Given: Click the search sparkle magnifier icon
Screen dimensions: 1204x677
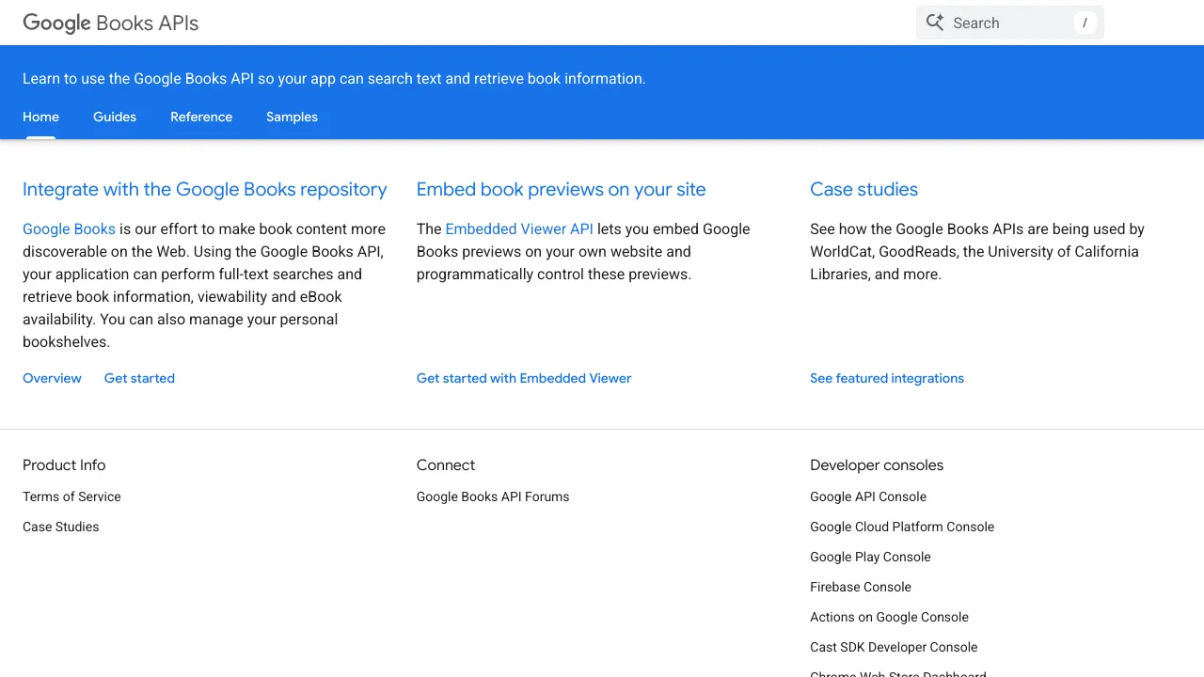Looking at the screenshot, I should coord(934,23).
